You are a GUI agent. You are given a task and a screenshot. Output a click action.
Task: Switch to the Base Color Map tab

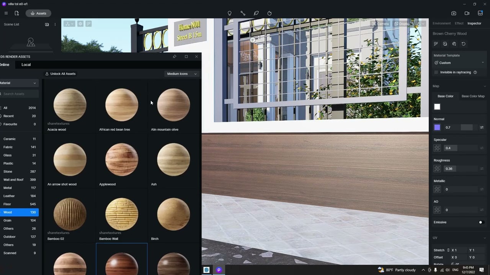(473, 96)
